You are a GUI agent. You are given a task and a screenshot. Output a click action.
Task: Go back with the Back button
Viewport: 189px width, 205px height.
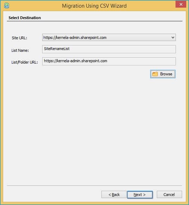114,195
